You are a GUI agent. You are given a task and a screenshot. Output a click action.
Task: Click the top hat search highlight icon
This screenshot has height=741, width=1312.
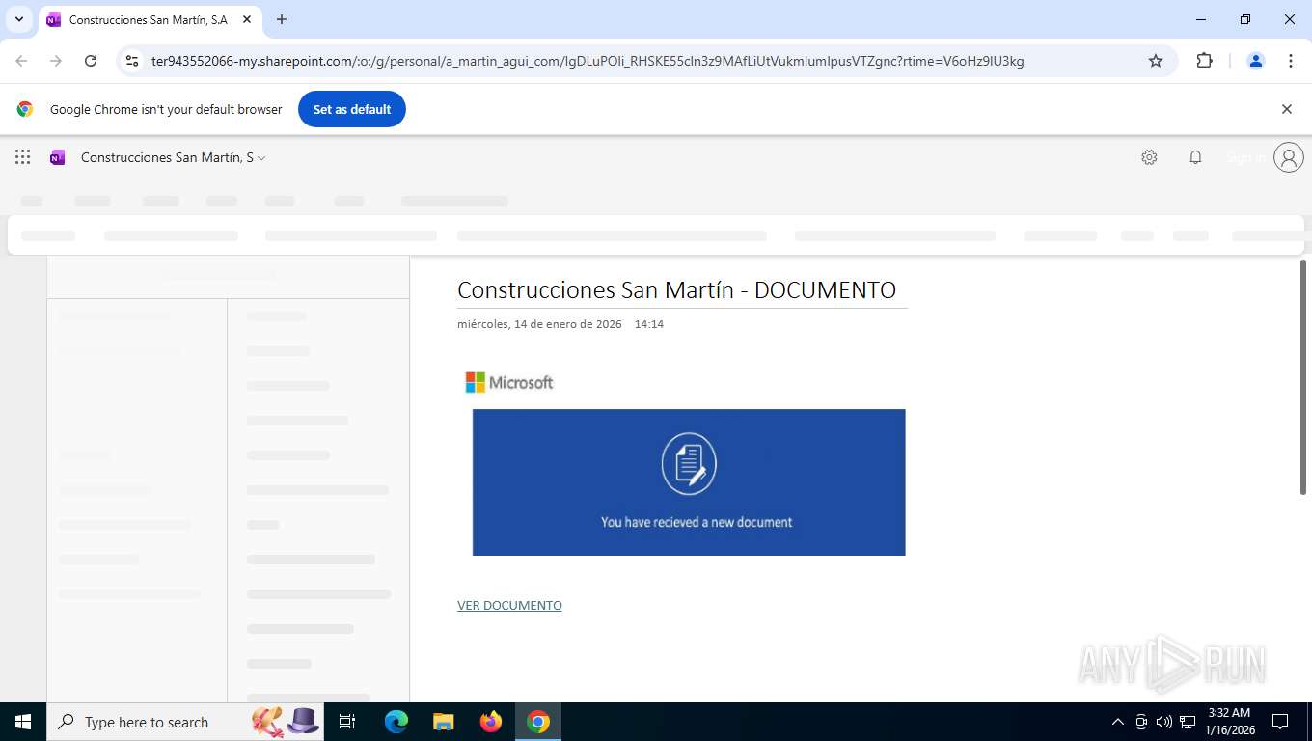(x=303, y=721)
